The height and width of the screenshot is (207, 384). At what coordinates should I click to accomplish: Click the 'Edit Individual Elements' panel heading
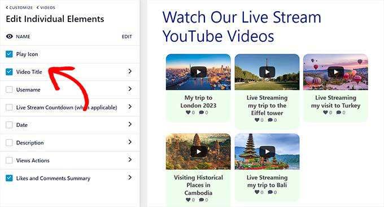55,19
